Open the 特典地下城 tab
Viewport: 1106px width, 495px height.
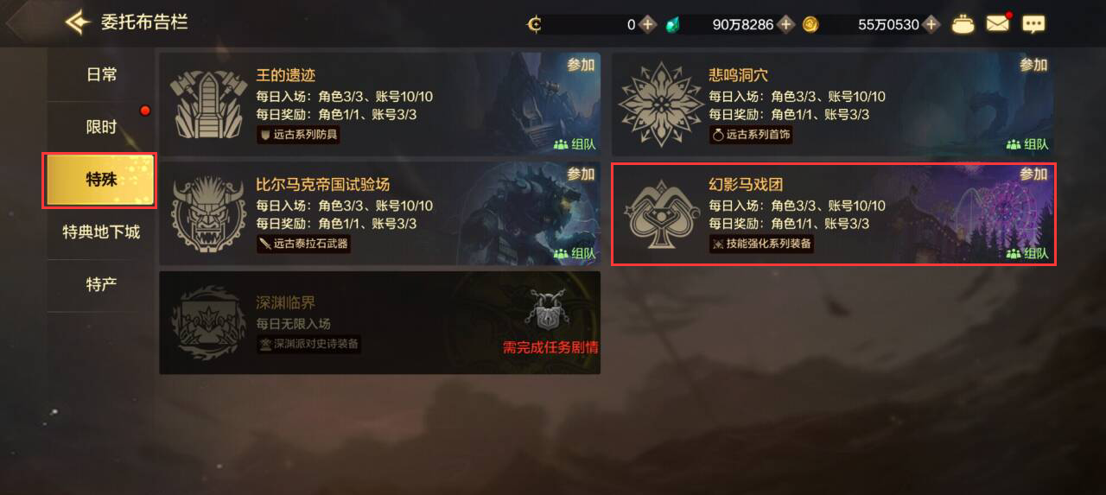[101, 232]
